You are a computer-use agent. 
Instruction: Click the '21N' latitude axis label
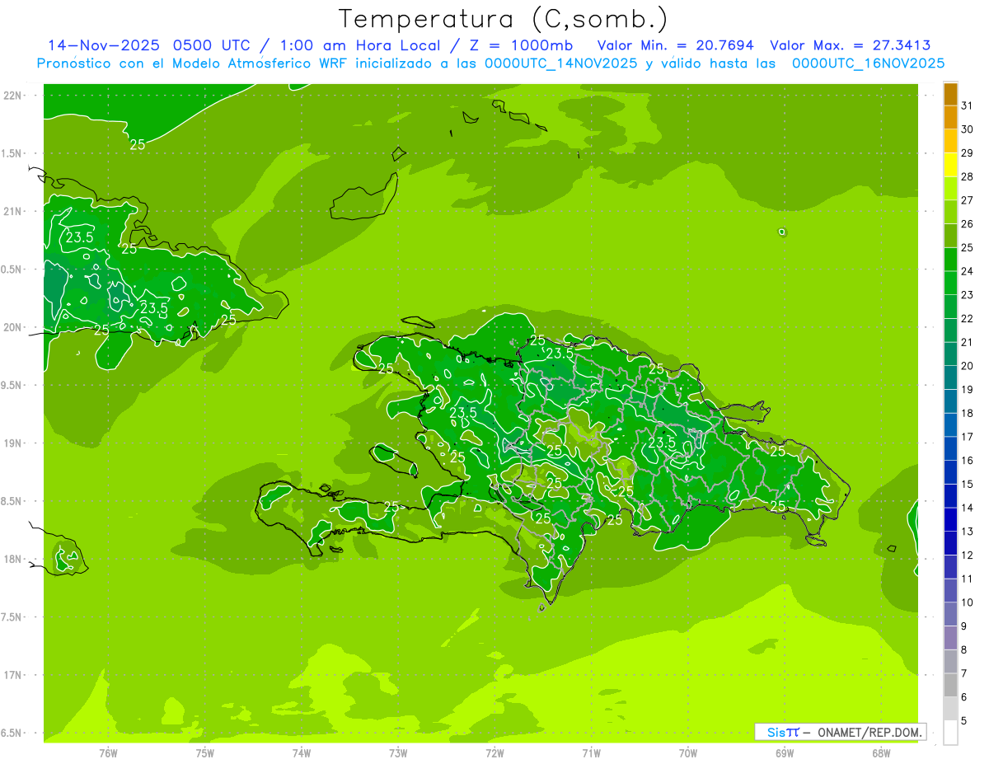pos(12,212)
